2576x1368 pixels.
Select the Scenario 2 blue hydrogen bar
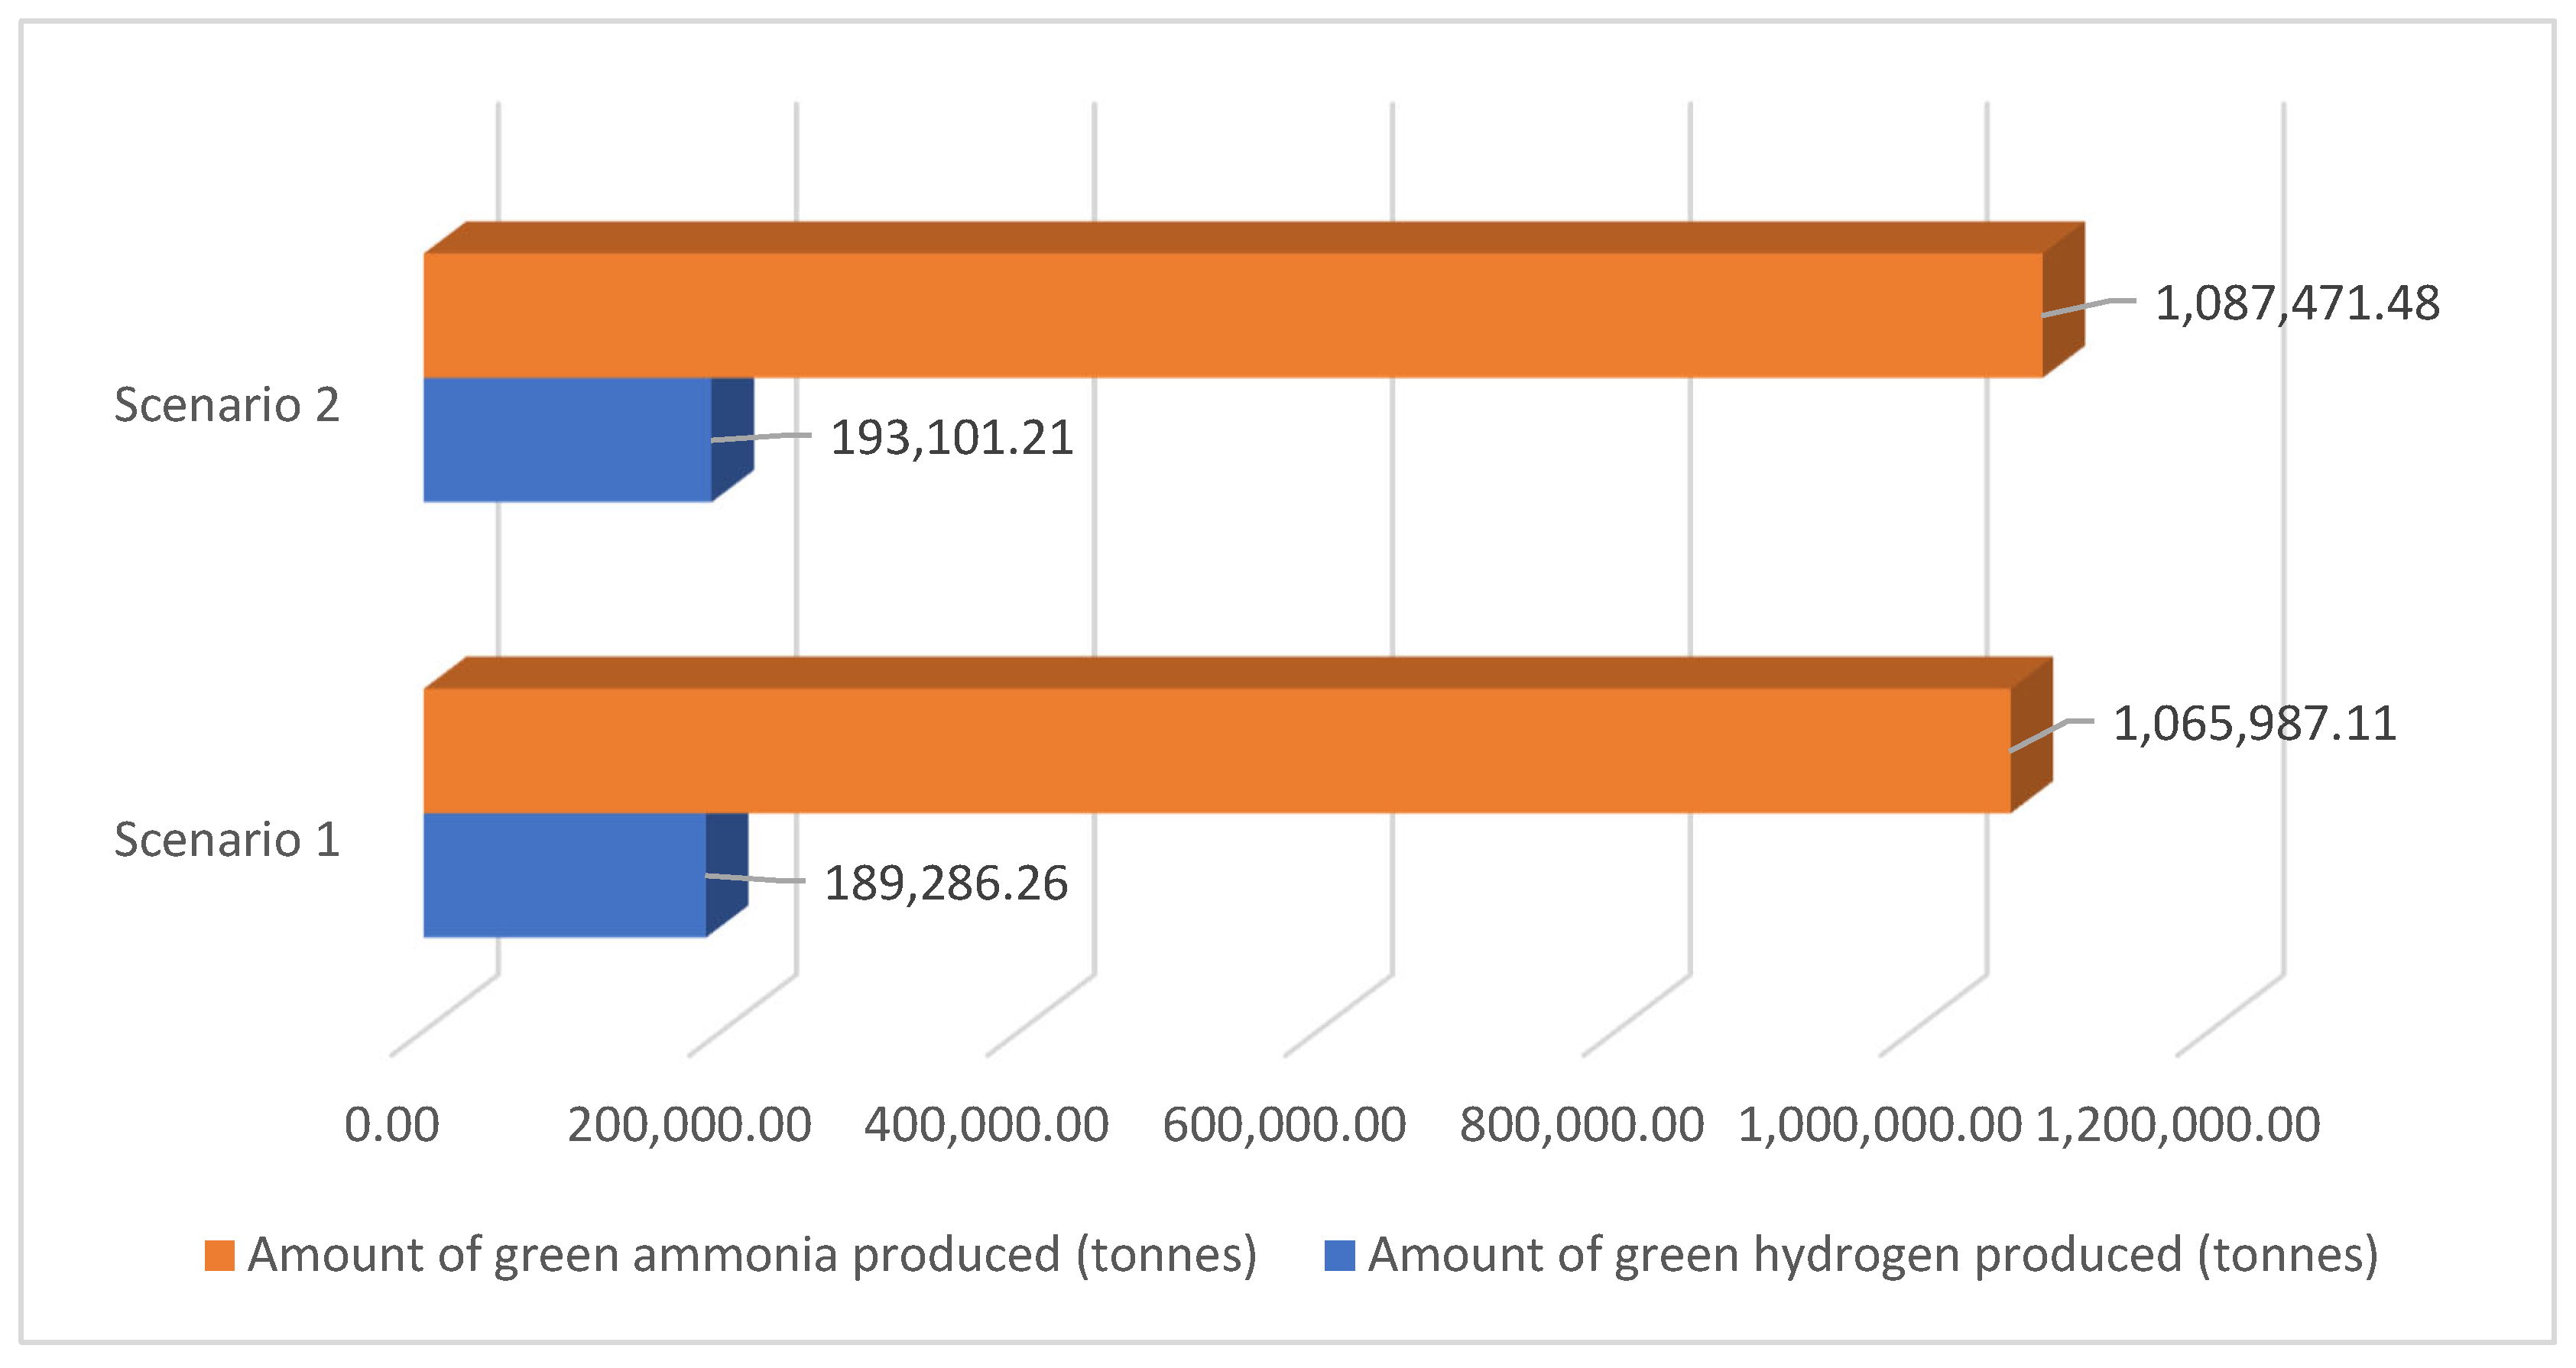pos(567,439)
